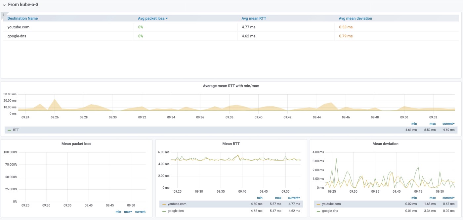Toggle RTT series label in Average RTT legend
This screenshot has width=463, height=220.
[x=16, y=130]
